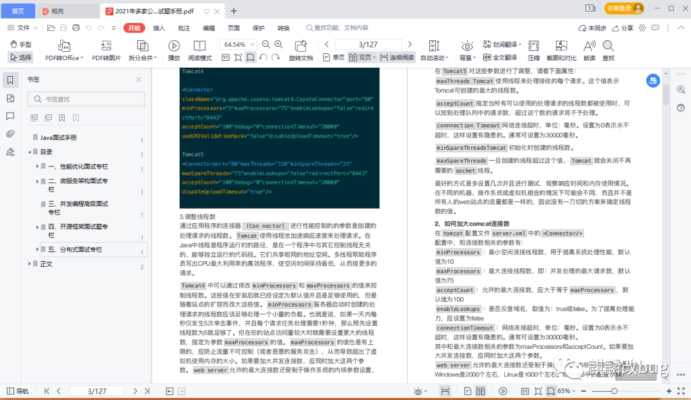The width and height of the screenshot is (691, 400).
Task: Switch to the 插入 tab
Action: pyautogui.click(x=159, y=28)
